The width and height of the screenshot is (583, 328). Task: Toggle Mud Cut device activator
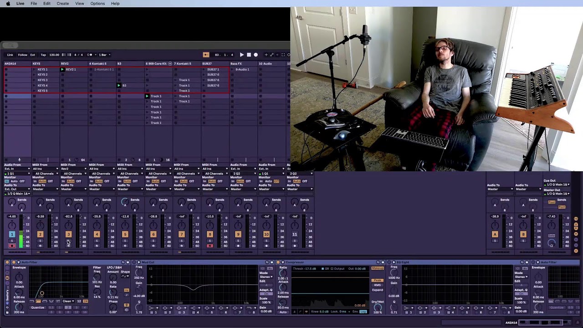[x=134, y=262]
